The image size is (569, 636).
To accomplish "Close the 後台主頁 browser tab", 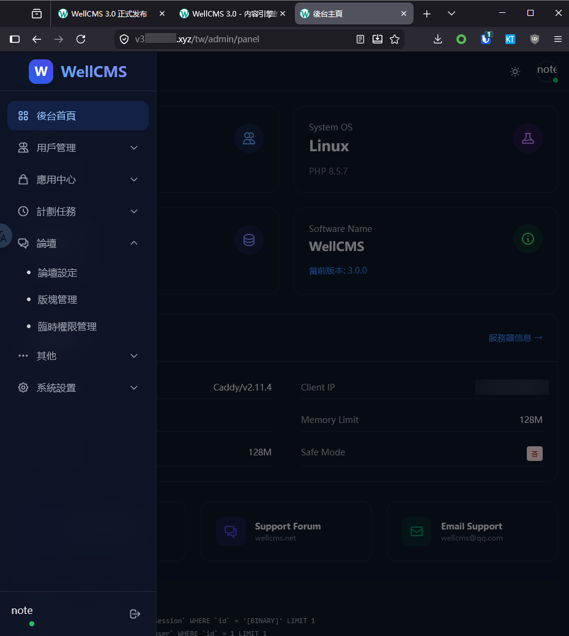I will pyautogui.click(x=404, y=14).
